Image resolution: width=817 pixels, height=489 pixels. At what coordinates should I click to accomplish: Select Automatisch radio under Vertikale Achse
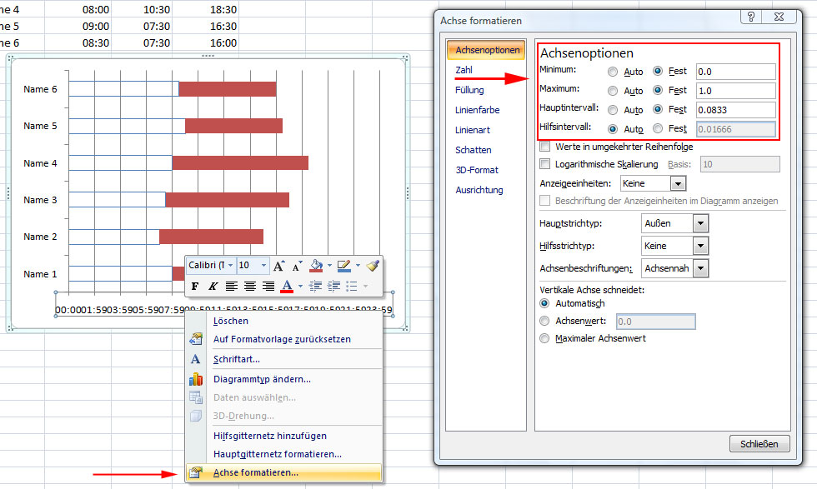click(x=544, y=303)
